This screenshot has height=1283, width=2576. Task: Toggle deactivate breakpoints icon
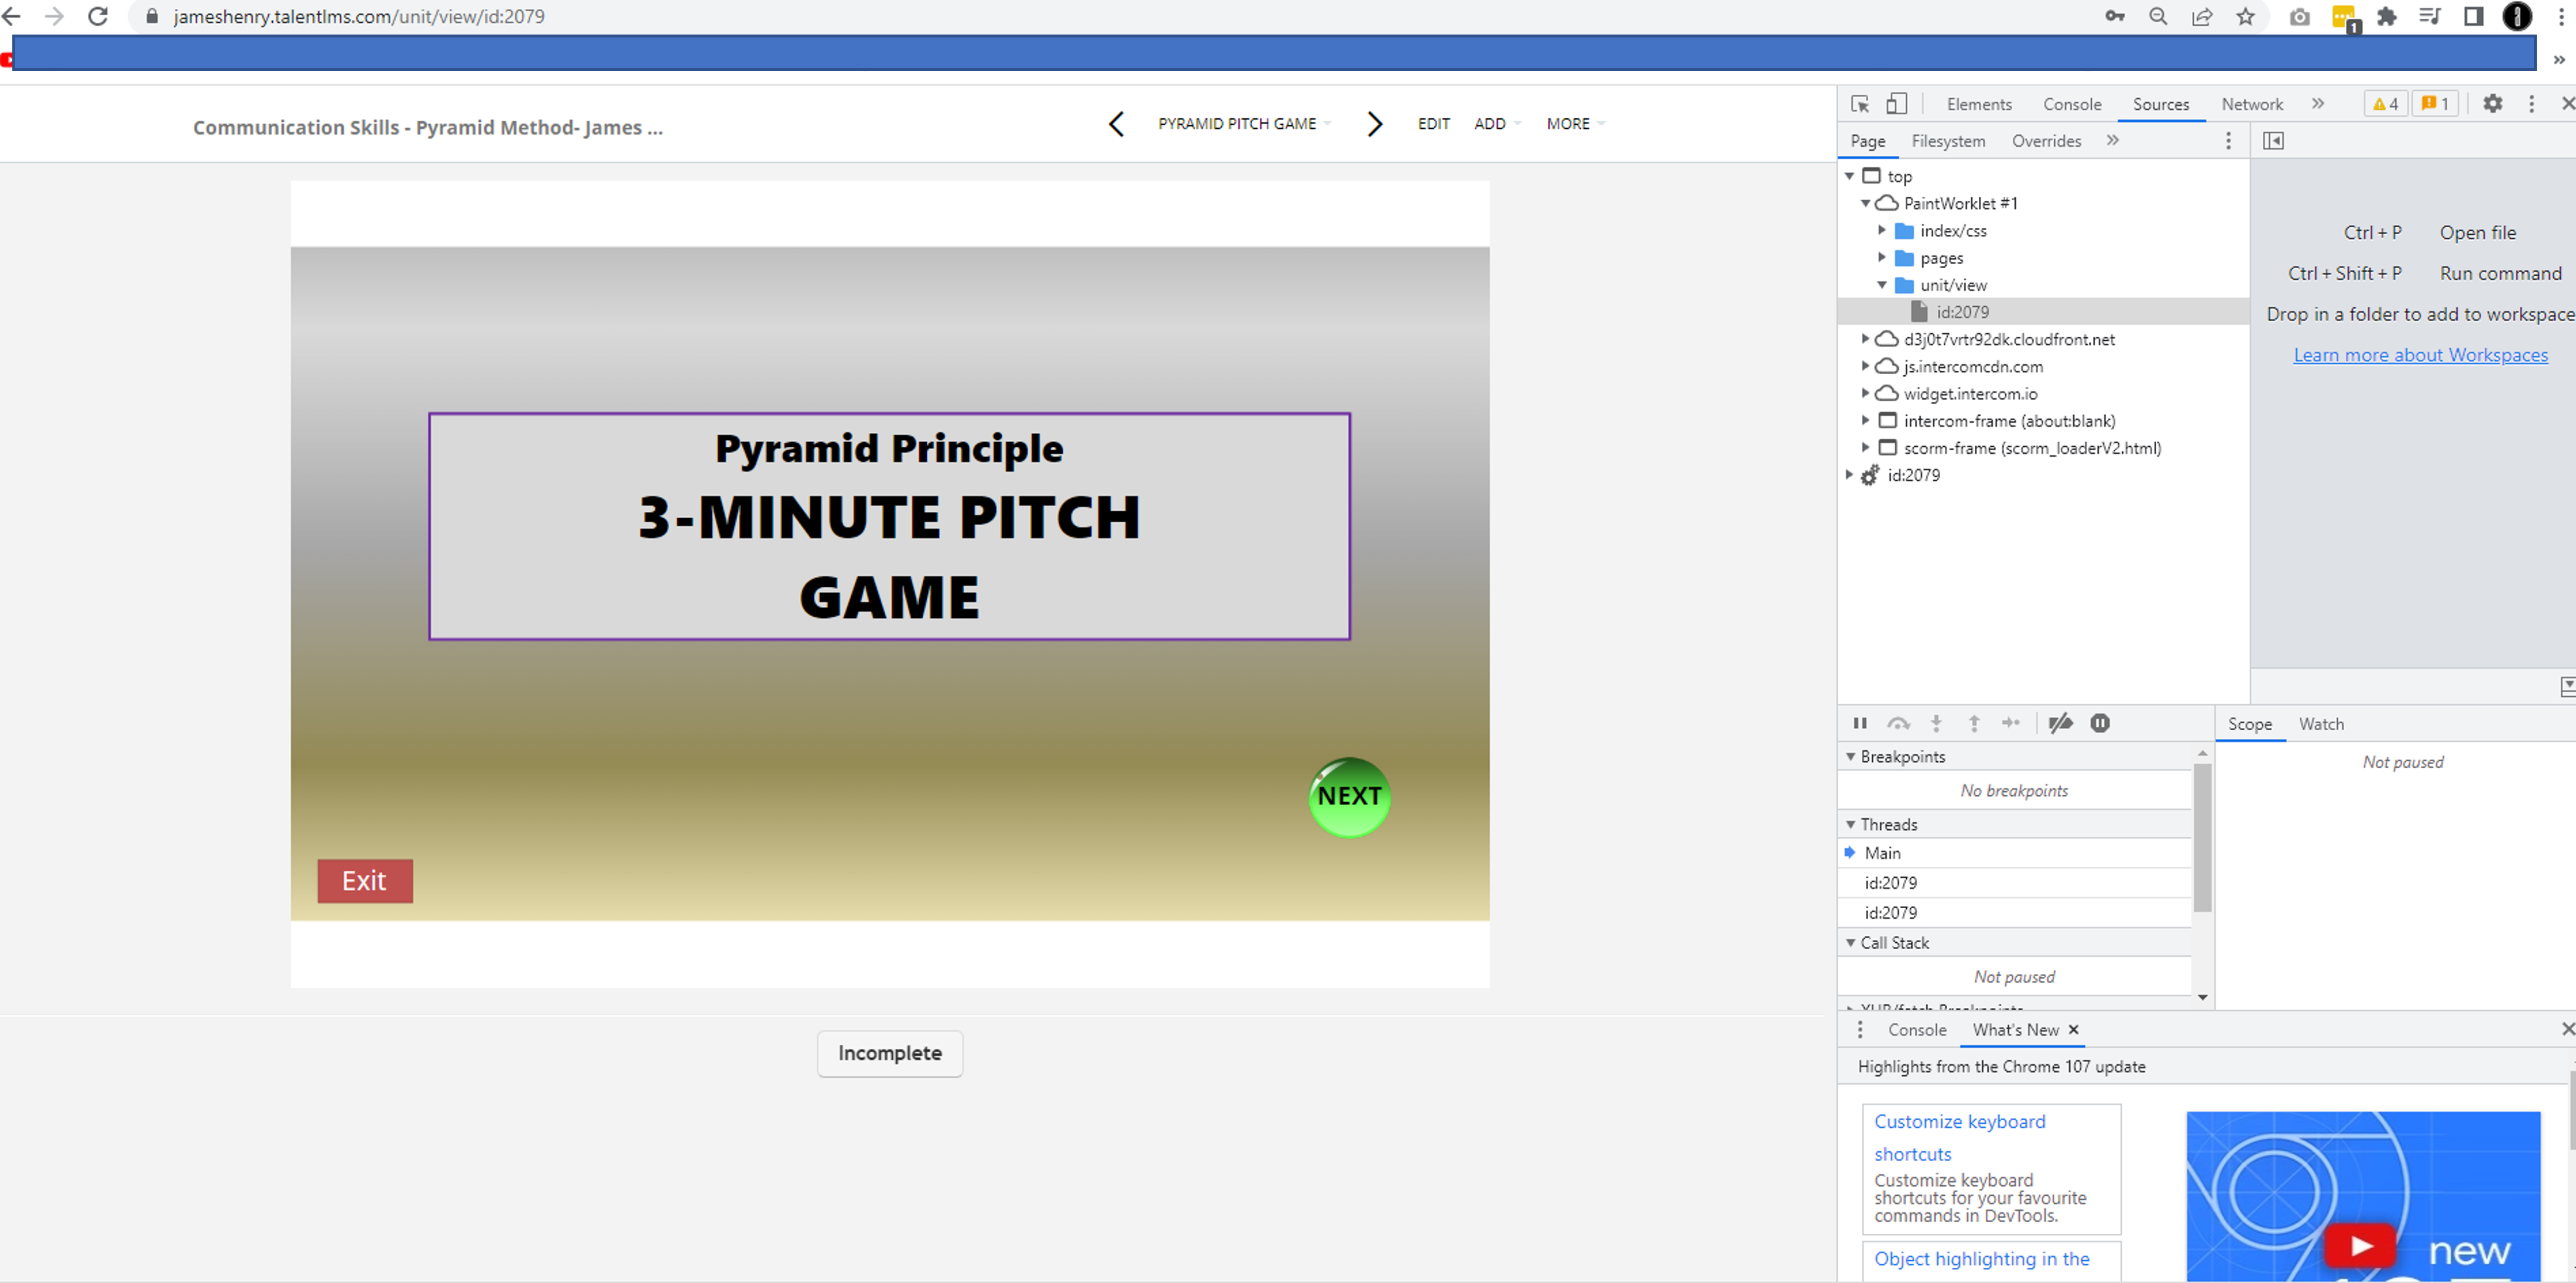[x=2060, y=723]
